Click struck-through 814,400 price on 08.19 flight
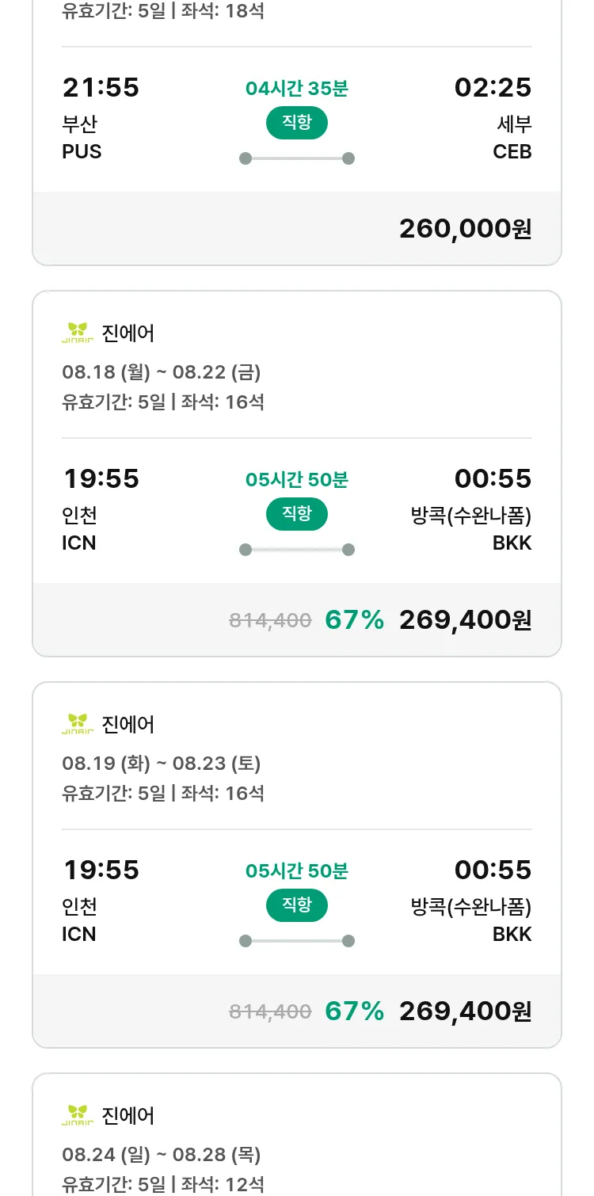The width and height of the screenshot is (594, 1196). pos(270,1011)
